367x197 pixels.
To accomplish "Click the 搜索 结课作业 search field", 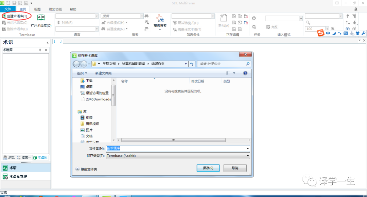I will tap(224, 64).
